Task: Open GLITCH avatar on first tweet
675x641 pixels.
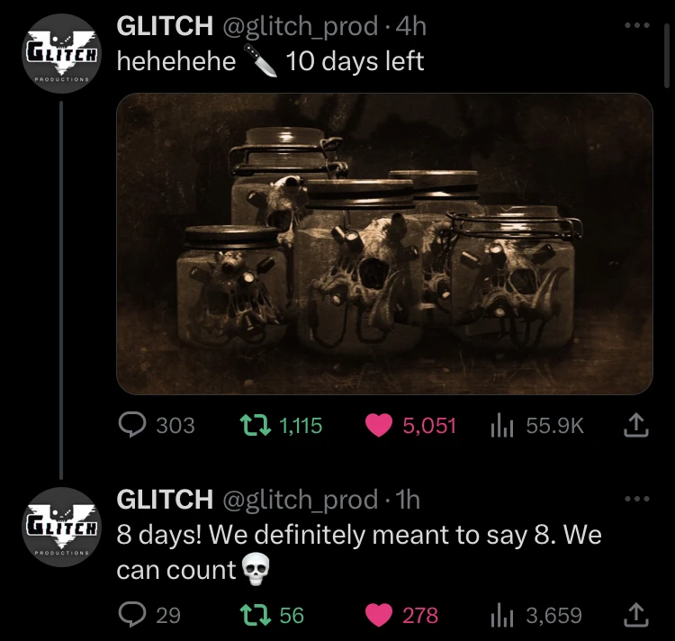Action: click(61, 53)
